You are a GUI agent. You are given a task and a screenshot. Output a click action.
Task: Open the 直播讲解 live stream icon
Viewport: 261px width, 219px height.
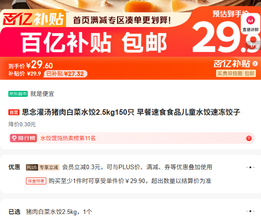250,24
